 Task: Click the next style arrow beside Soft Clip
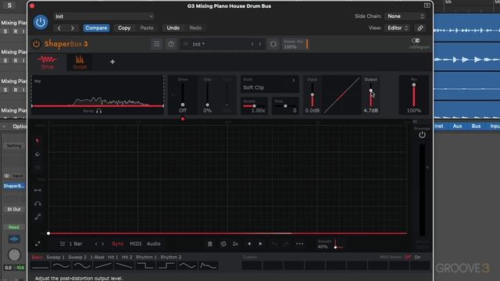[294, 80]
